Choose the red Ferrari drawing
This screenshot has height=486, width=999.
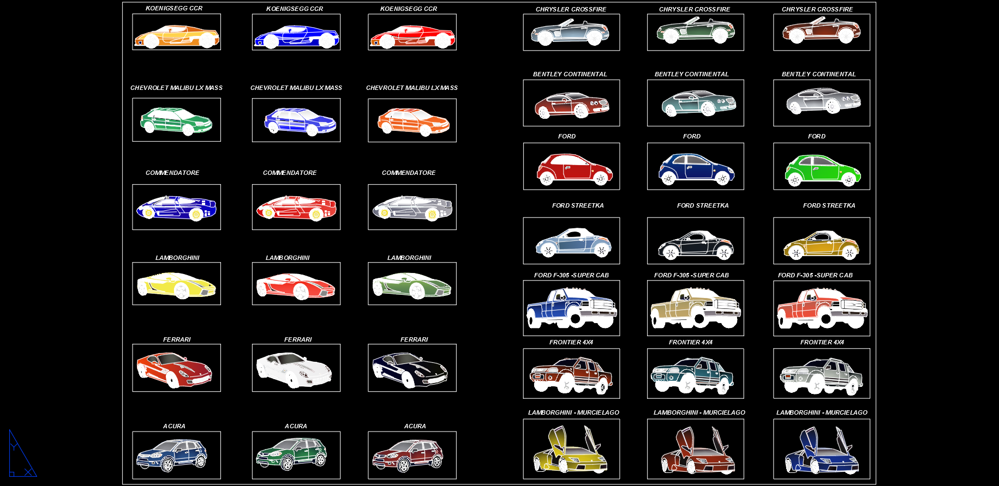[x=175, y=370]
